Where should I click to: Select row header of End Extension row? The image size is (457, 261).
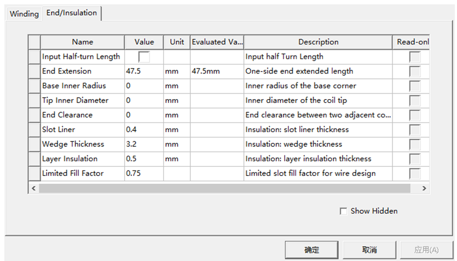tap(34, 71)
